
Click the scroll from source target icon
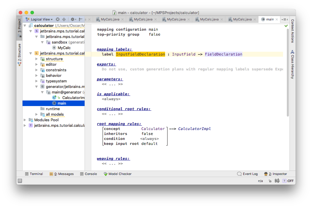point(58,19)
